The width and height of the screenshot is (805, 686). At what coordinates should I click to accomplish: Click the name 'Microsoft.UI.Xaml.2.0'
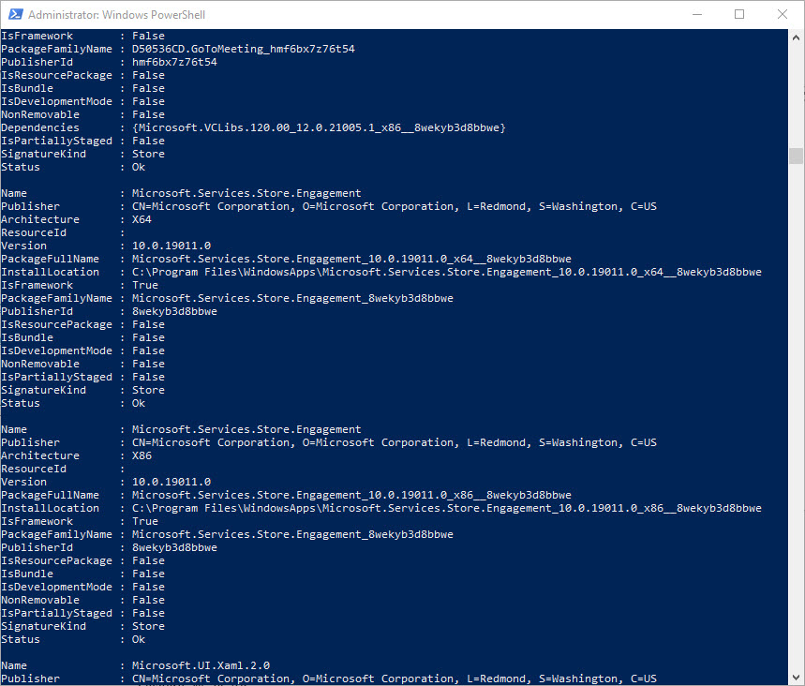tap(201, 665)
